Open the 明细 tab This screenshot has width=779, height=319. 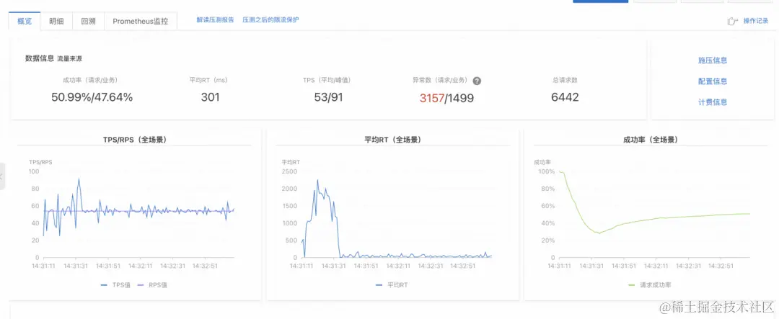[56, 22]
